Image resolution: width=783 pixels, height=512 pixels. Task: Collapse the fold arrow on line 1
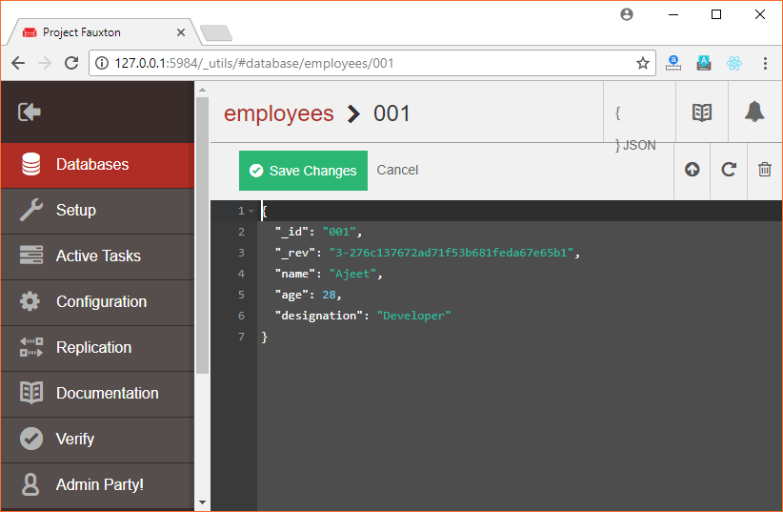tap(251, 211)
